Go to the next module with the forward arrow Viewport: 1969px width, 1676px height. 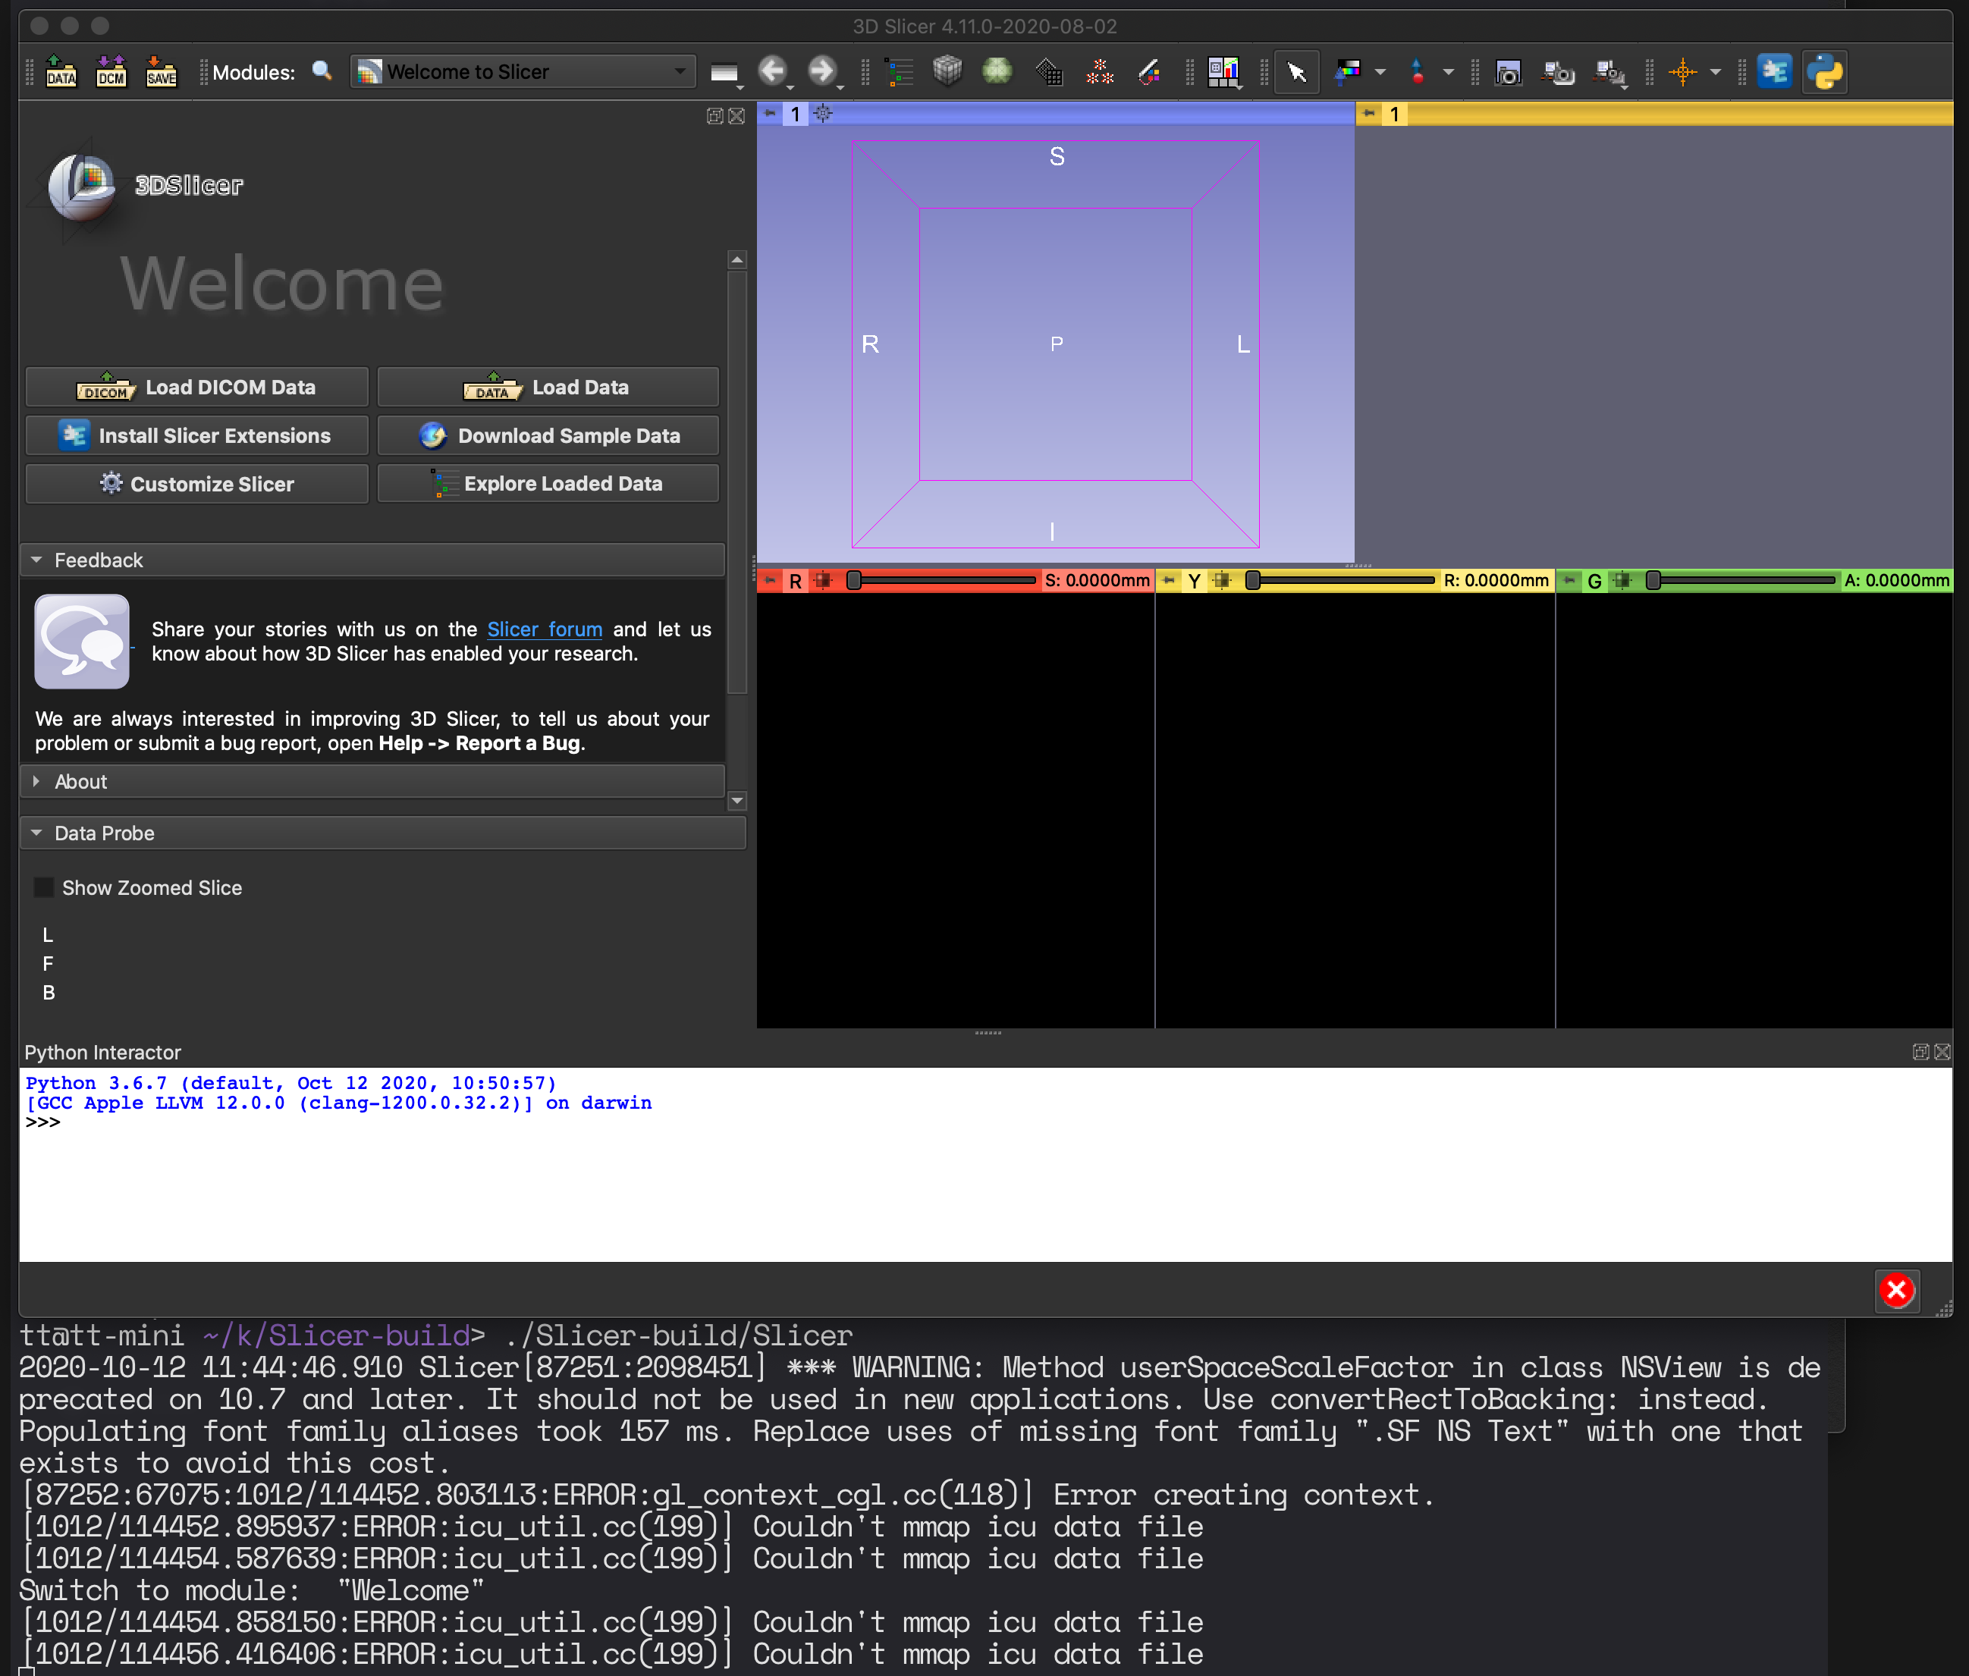[822, 71]
